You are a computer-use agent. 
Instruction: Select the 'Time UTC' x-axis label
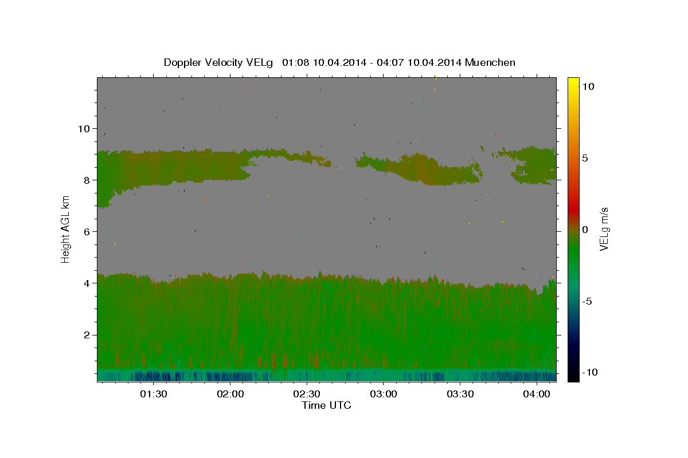point(326,405)
